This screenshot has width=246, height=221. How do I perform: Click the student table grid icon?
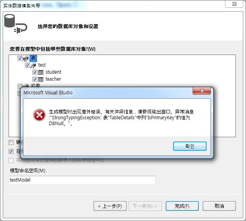click(x=41, y=72)
